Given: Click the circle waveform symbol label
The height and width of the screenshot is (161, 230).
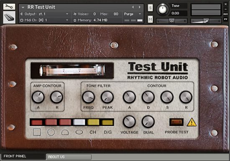Looking at the screenshot, I should pyautogui.click(x=51, y=132).
